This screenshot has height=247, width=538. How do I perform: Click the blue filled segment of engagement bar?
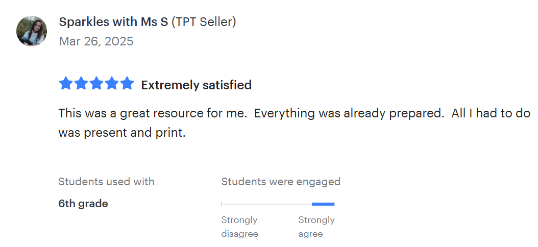(323, 204)
